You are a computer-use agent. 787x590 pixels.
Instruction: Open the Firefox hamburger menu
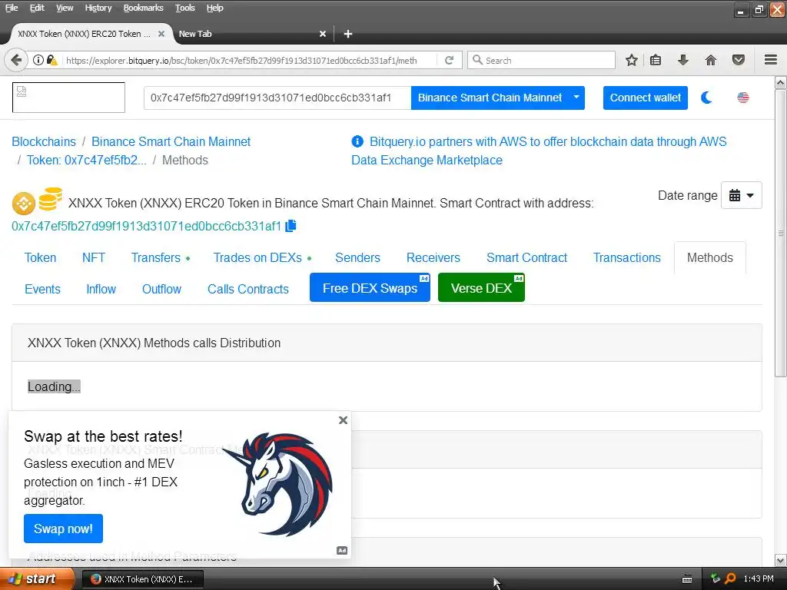[771, 60]
